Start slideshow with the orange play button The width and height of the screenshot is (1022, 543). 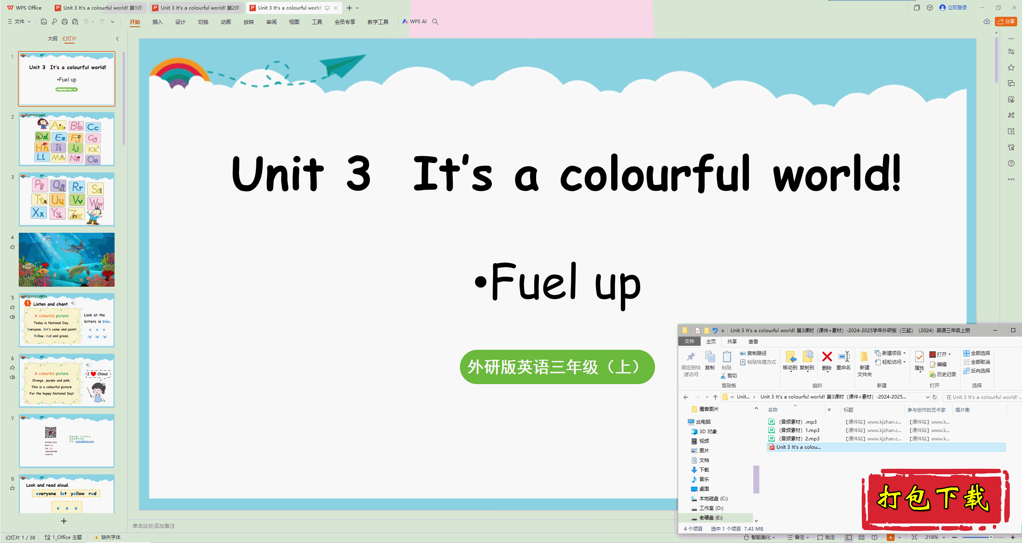tap(891, 537)
